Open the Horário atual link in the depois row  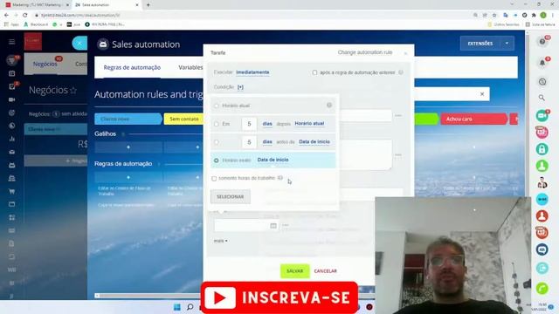click(309, 123)
